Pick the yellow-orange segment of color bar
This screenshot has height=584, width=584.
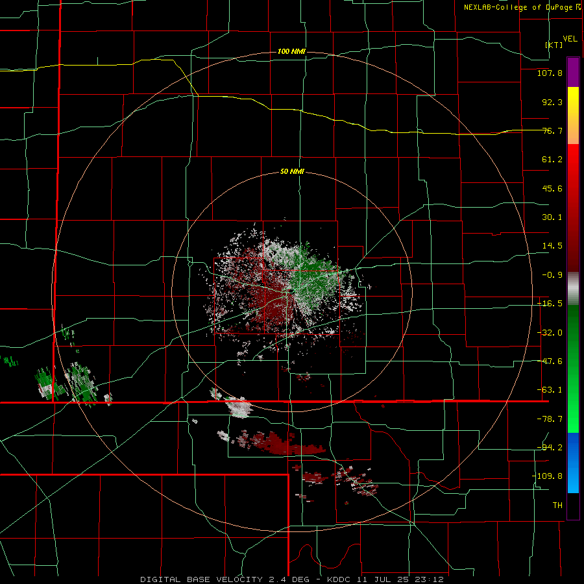click(573, 116)
